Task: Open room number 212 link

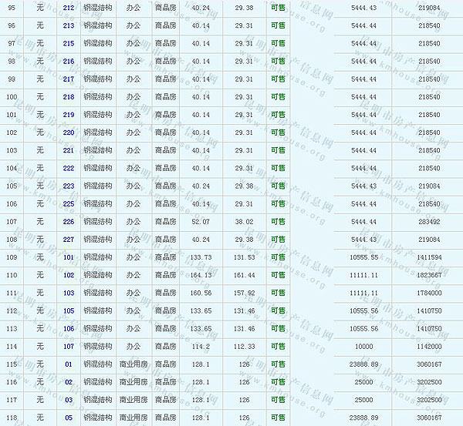Action: tap(69, 7)
